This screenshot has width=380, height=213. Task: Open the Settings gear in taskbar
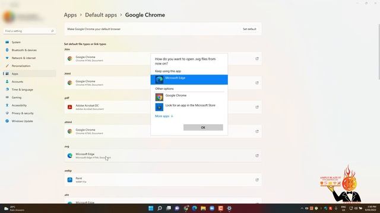[x=229, y=208]
